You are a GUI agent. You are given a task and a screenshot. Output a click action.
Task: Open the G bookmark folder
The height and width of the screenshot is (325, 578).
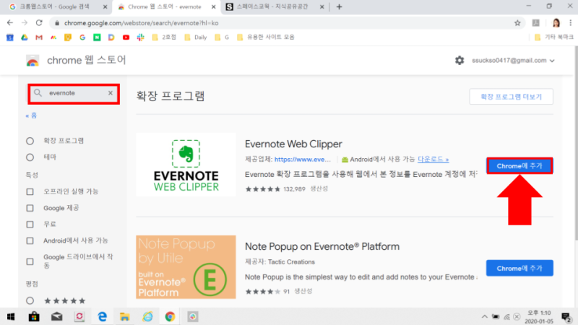pyautogui.click(x=222, y=38)
